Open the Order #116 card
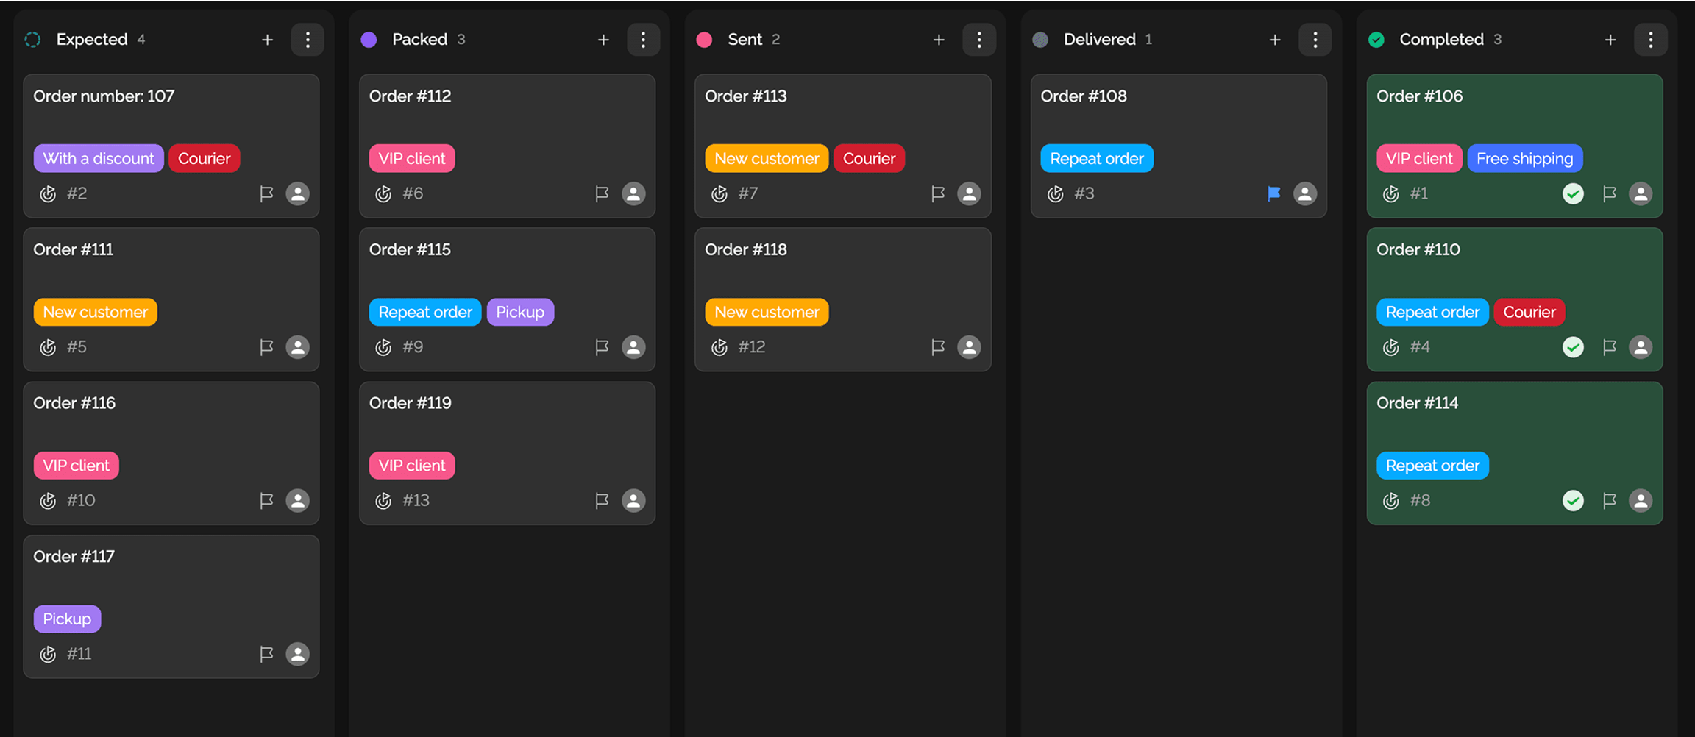The height and width of the screenshot is (737, 1695). [x=171, y=427]
